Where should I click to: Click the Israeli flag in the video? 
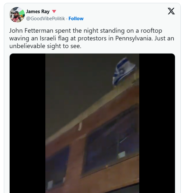(124, 71)
